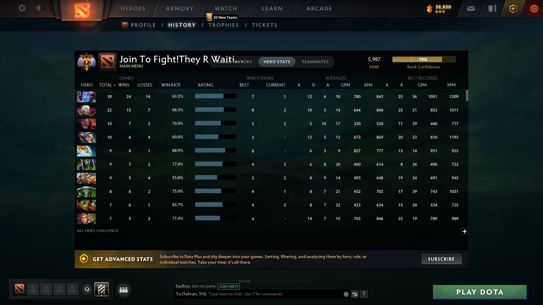Click the chat help question mark icon
This screenshot has height=305, width=543.
click(x=364, y=294)
